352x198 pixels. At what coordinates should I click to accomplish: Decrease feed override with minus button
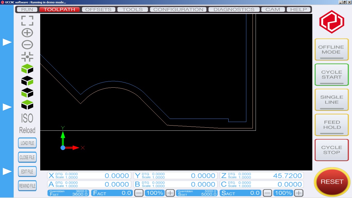139,193
